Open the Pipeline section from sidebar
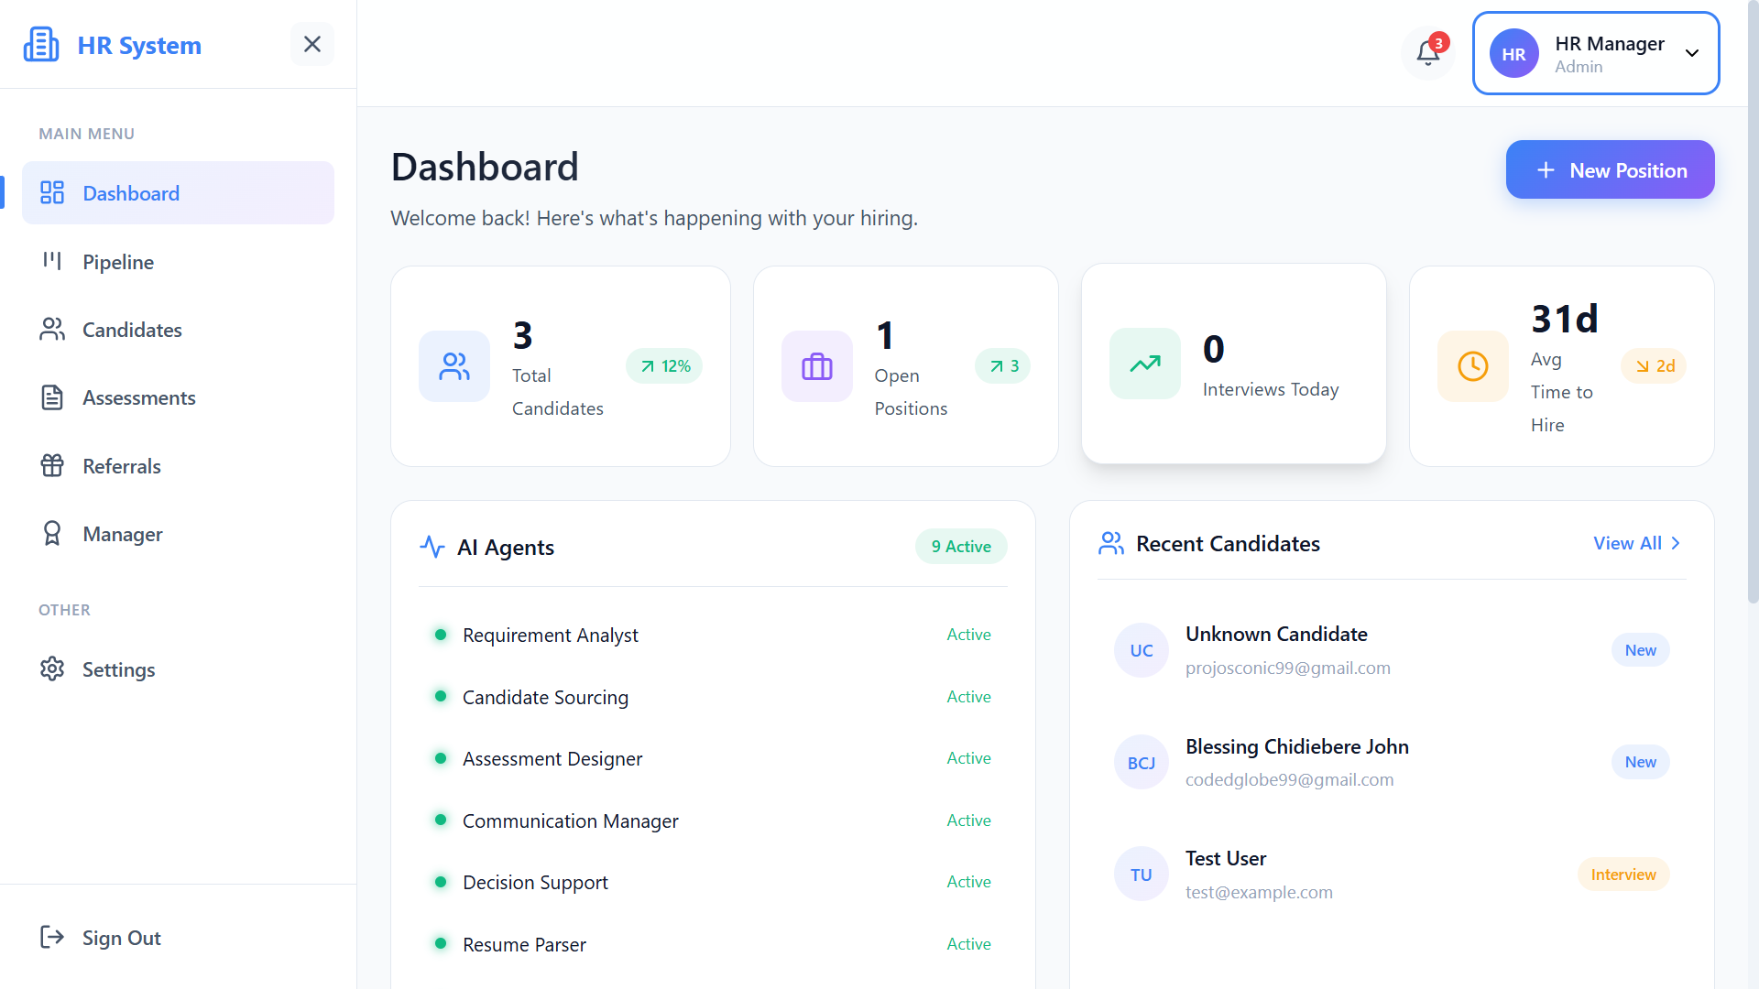 118,262
